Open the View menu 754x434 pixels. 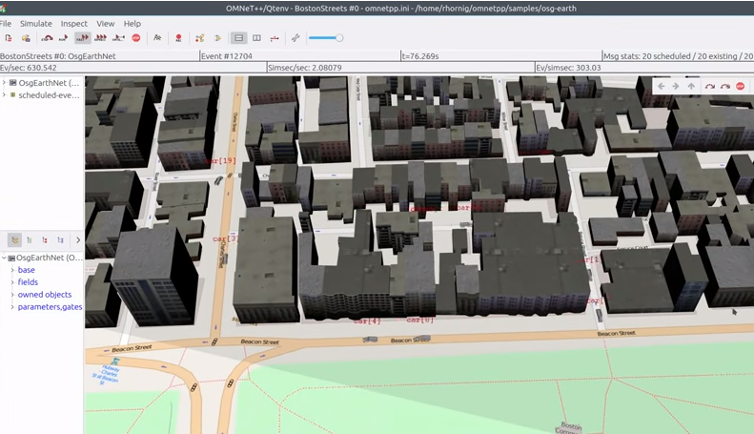click(105, 24)
